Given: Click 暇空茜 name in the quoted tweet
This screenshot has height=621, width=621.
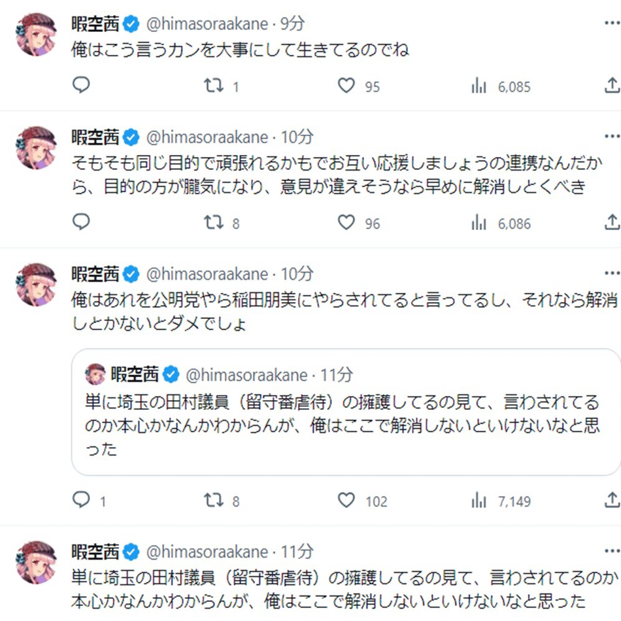Looking at the screenshot, I should click(x=135, y=375).
